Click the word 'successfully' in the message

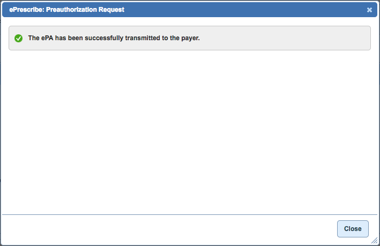[104, 38]
